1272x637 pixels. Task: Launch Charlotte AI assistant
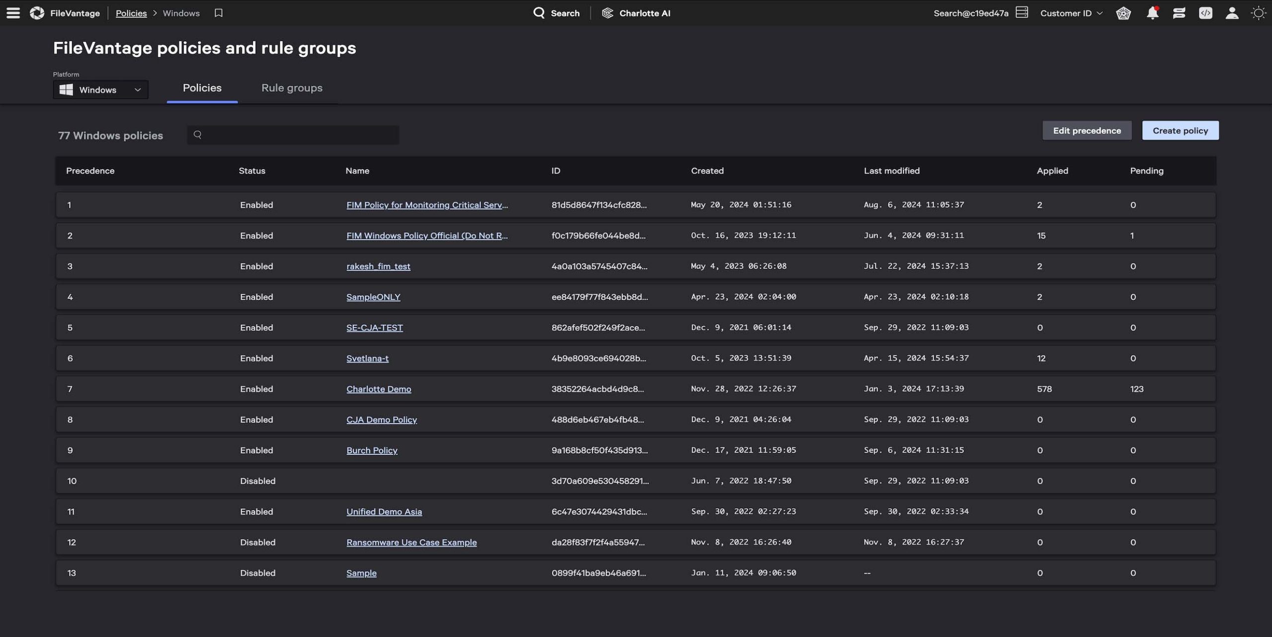click(x=636, y=13)
